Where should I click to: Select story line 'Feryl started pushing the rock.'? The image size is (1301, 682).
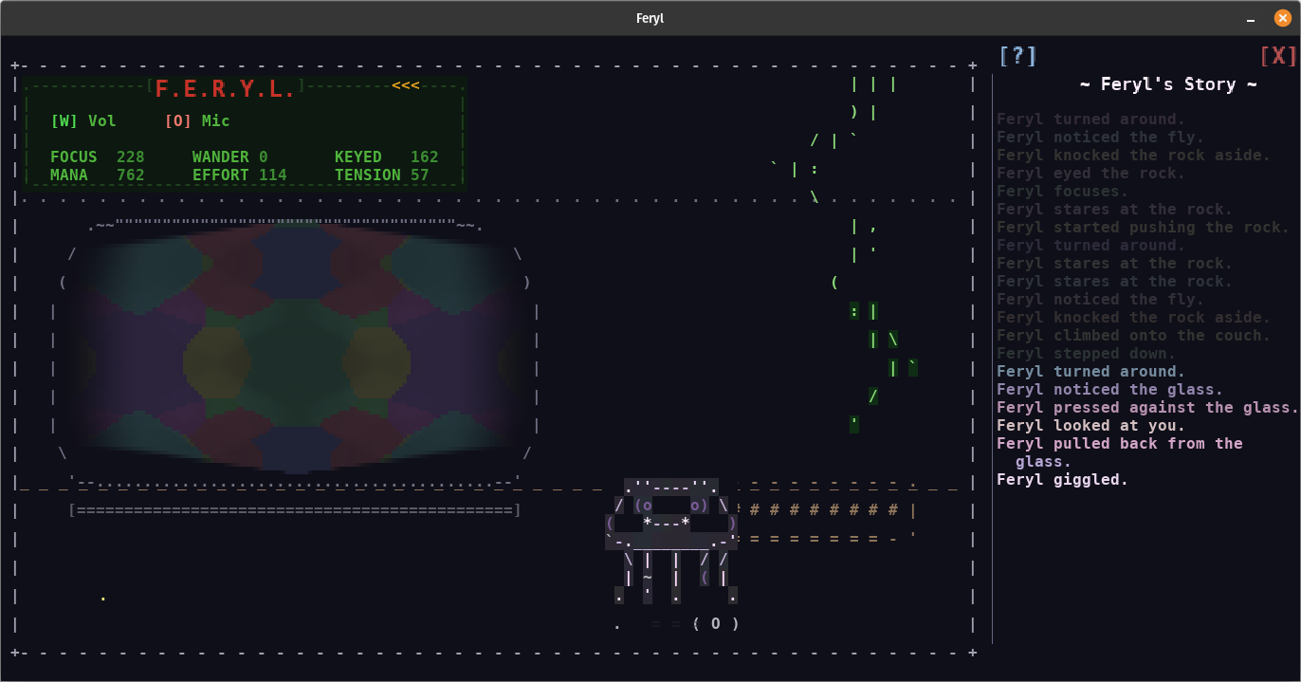tap(1144, 228)
